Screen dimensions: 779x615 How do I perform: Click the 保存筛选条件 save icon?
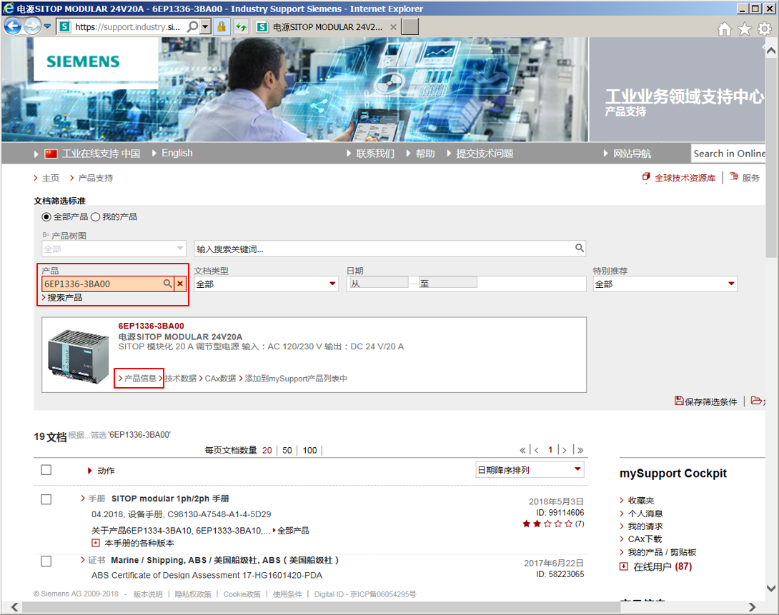679,401
